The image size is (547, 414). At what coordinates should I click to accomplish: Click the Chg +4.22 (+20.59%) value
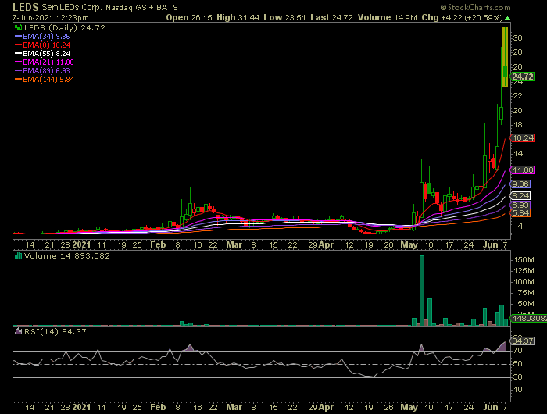(463, 17)
